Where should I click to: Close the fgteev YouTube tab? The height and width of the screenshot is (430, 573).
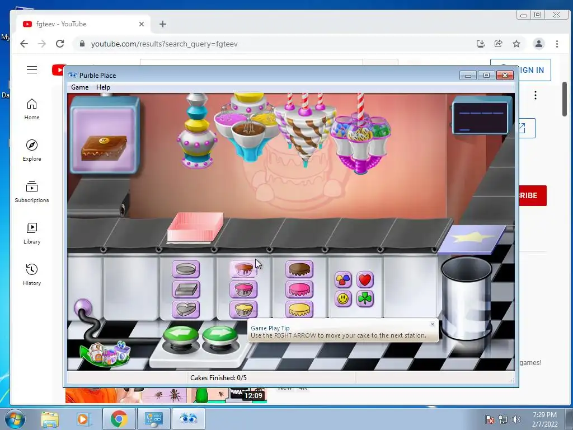pyautogui.click(x=142, y=24)
